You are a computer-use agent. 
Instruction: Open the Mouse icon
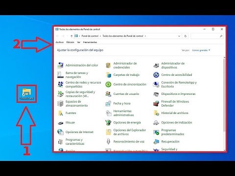coord(60,123)
